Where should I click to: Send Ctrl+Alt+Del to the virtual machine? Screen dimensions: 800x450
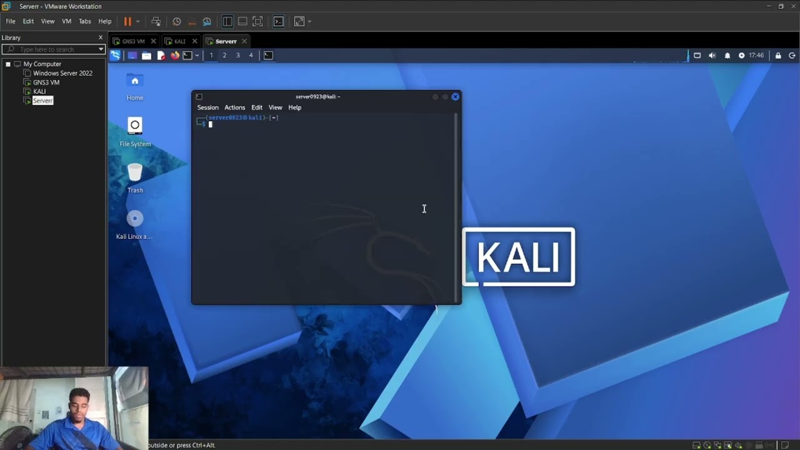tap(156, 21)
